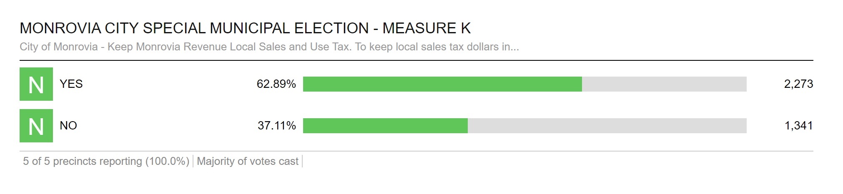Viewport: 843px width, 194px height.
Task: Click the green YES result bar
Action: [442, 84]
